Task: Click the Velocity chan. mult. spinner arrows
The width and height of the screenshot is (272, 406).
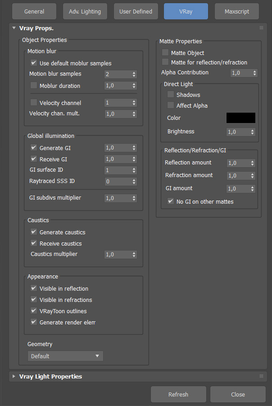Action: click(x=134, y=114)
